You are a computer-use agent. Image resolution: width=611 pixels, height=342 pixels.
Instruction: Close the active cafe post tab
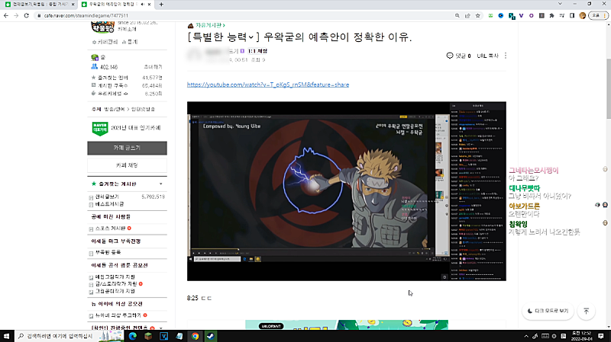(149, 5)
